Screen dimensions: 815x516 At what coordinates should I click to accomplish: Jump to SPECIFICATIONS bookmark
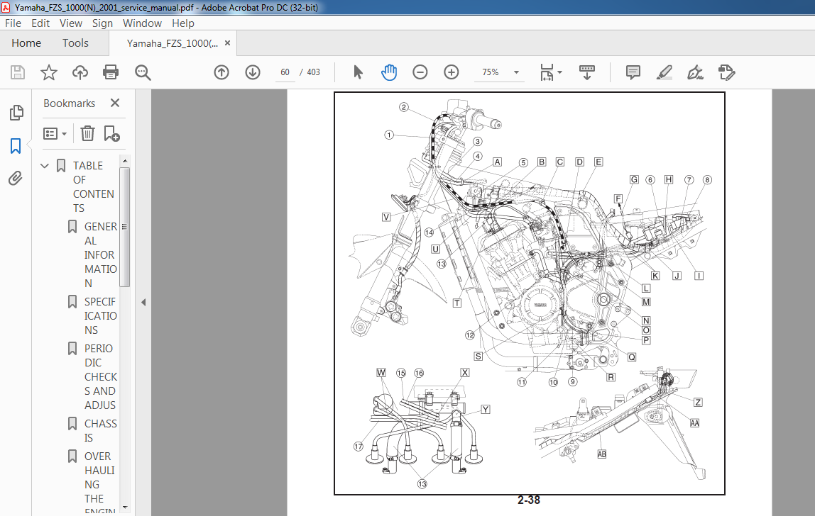[x=101, y=315]
